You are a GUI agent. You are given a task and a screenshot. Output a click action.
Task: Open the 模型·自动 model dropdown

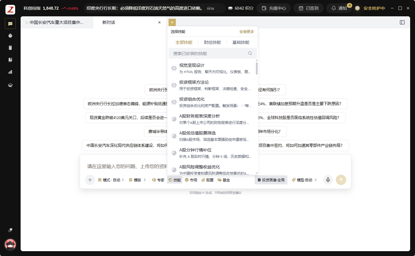[x=304, y=180]
